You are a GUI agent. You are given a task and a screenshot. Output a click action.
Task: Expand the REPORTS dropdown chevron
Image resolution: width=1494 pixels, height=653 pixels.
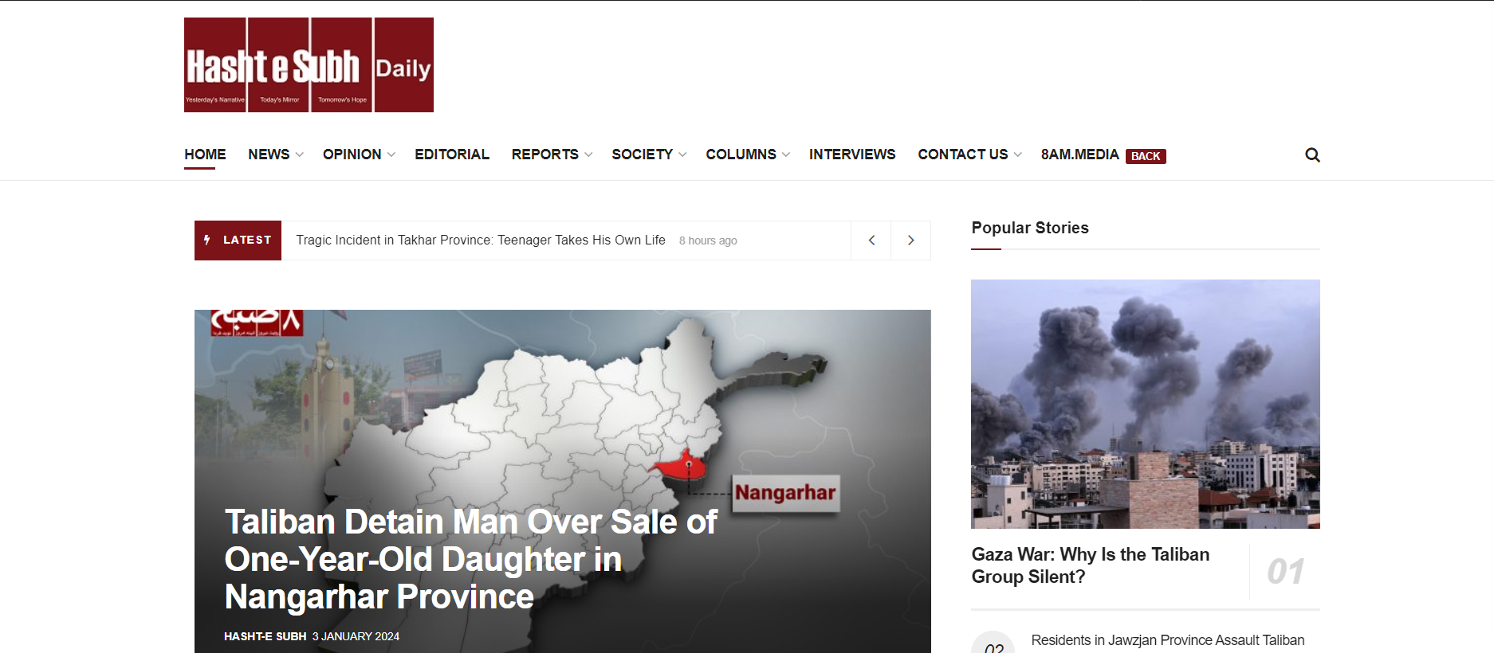[588, 155]
